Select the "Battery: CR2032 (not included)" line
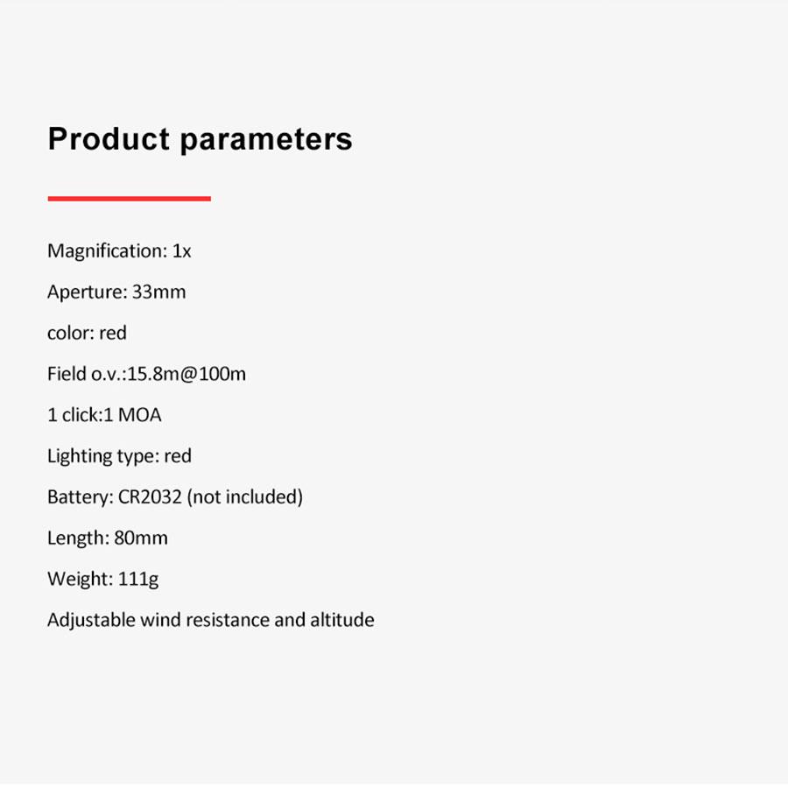 175,497
